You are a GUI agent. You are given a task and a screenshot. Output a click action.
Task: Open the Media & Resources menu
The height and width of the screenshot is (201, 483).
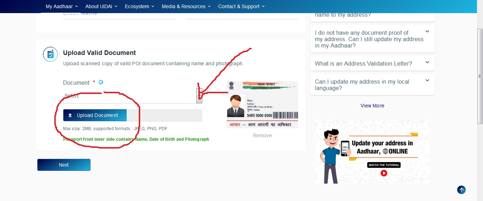coord(186,6)
